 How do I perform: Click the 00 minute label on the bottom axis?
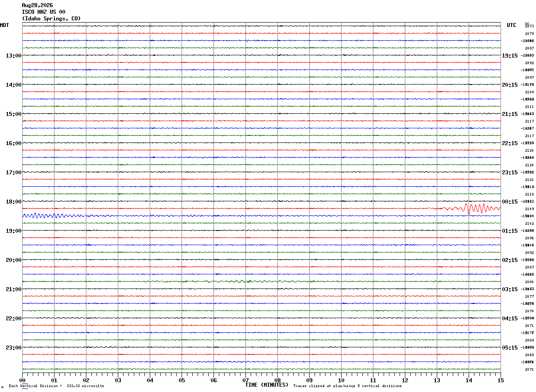pos(22,380)
